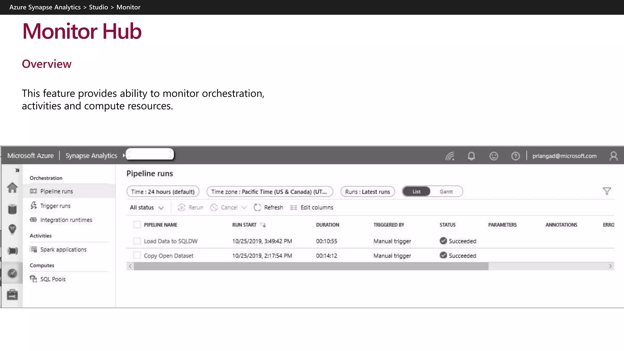
Task: Sort by the RUN START column arrow
Action: pos(263,225)
